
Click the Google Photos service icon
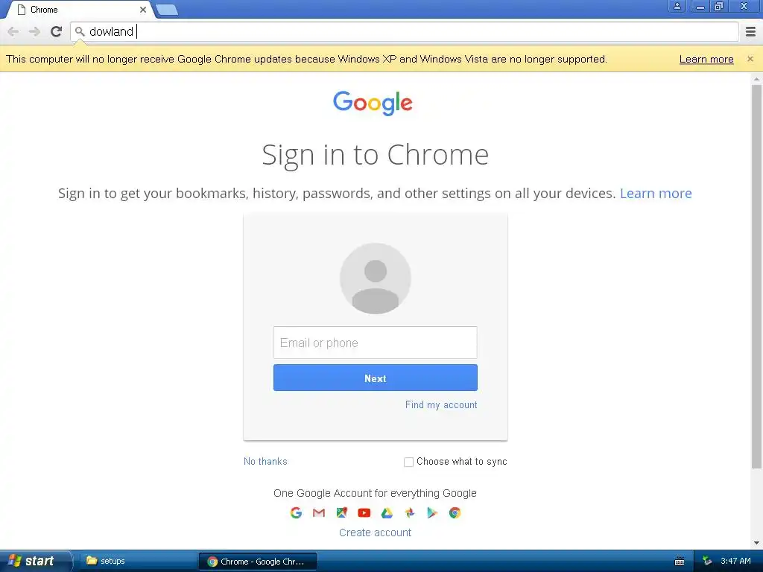click(x=410, y=512)
